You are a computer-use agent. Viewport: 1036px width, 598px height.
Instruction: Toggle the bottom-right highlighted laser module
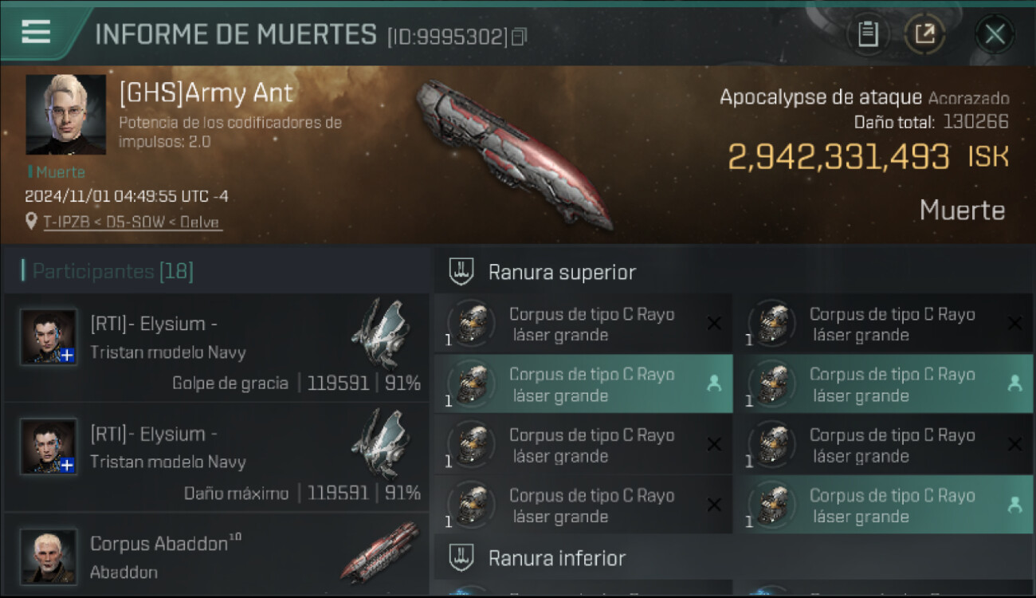click(883, 506)
